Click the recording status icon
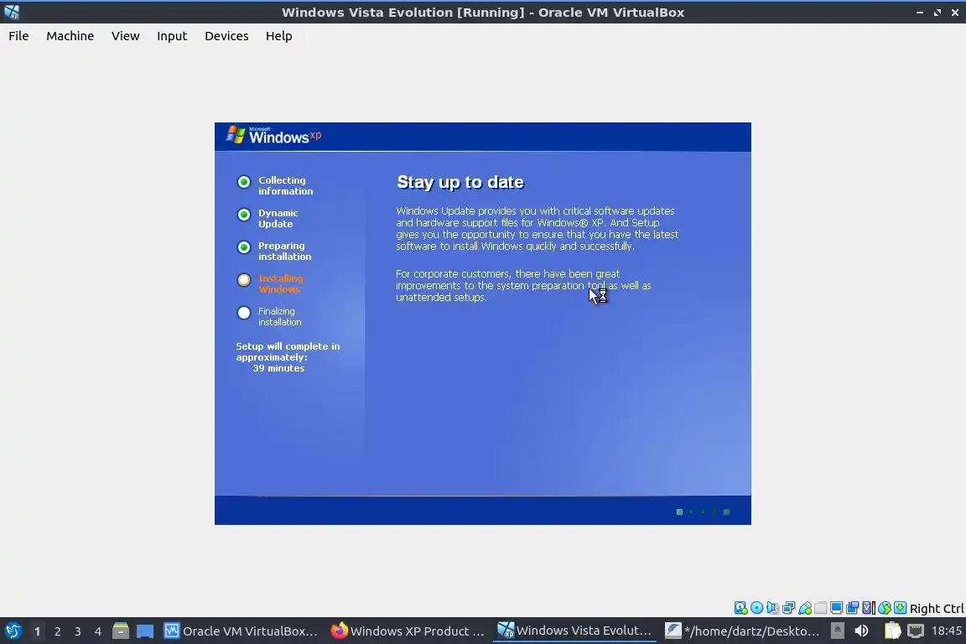This screenshot has width=966, height=644. point(852,608)
